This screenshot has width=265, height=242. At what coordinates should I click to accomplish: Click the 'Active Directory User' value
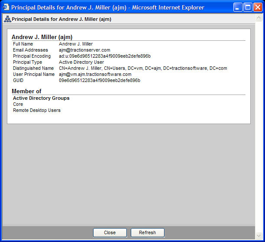pyautogui.click(x=81, y=62)
